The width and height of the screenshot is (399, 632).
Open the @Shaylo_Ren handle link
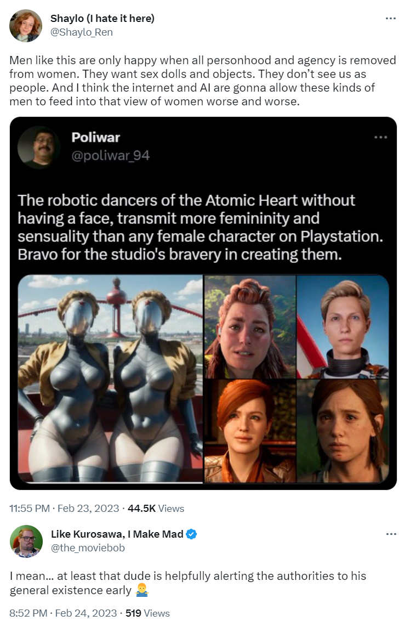pyautogui.click(x=81, y=32)
